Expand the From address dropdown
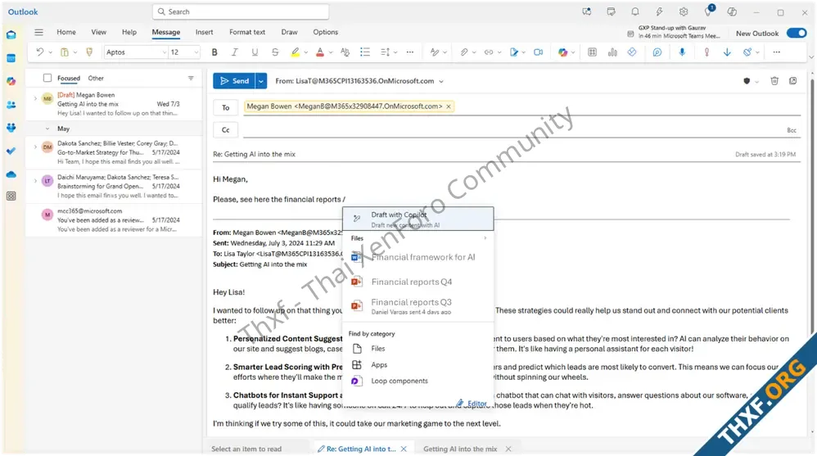The height and width of the screenshot is (456, 817). click(441, 81)
